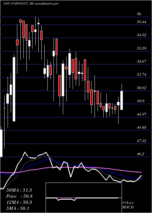The image size is (152, 213).
Task: Click the '5MA : 50.1' legend entry
Action: [18, 208]
